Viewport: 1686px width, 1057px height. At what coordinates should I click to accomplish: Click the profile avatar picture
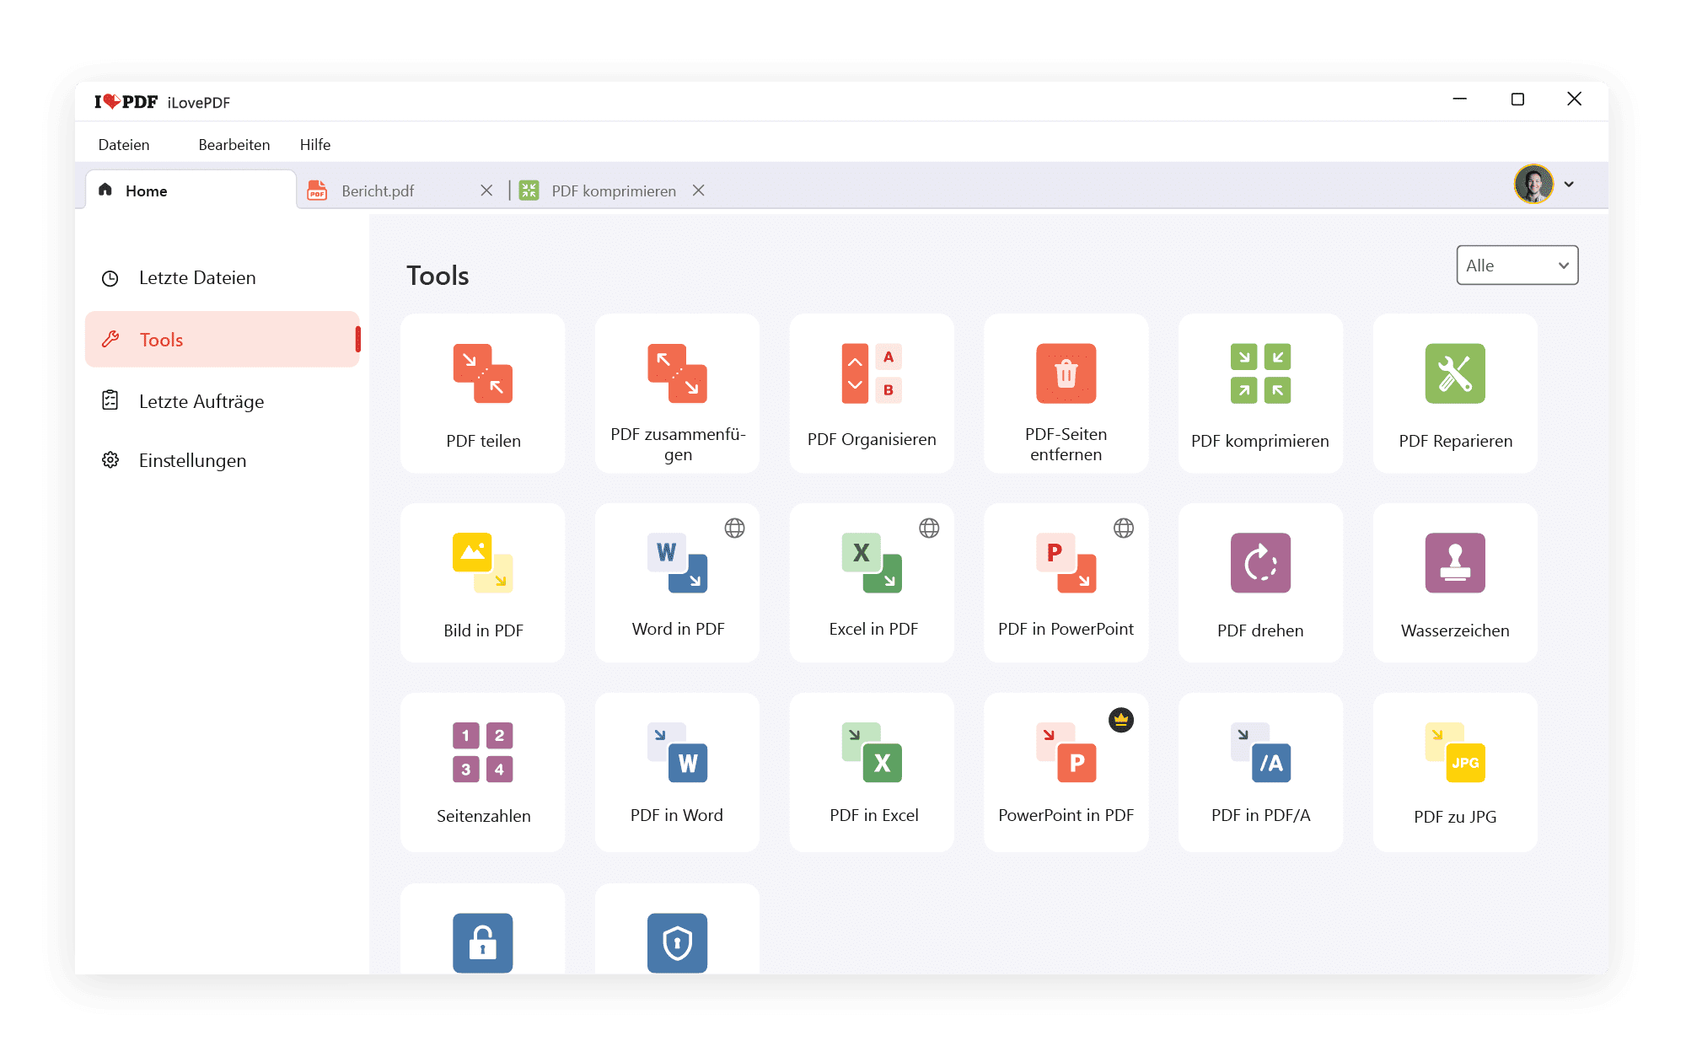pyautogui.click(x=1533, y=185)
